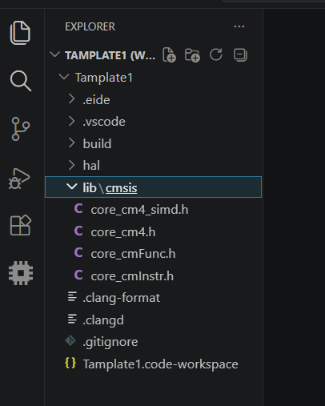
Task: Open the Explorer view in activity bar
Action: (20, 33)
